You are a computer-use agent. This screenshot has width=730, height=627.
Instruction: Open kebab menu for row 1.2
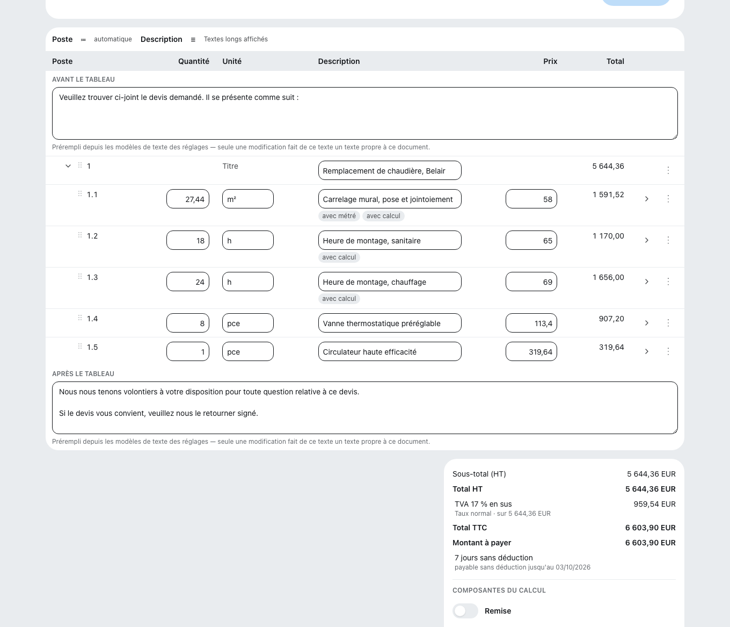coord(668,240)
